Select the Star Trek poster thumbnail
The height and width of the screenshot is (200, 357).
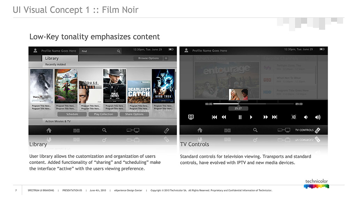point(163,86)
